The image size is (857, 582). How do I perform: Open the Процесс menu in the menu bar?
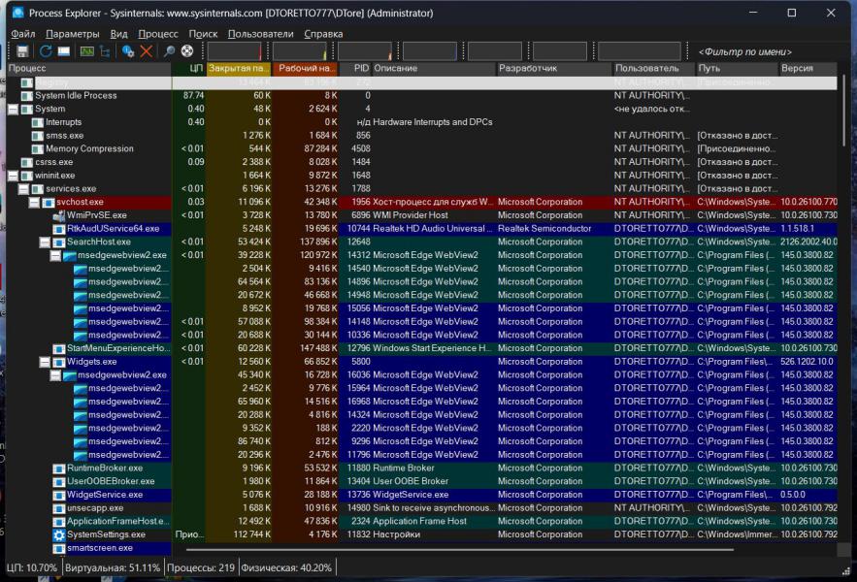click(x=157, y=33)
